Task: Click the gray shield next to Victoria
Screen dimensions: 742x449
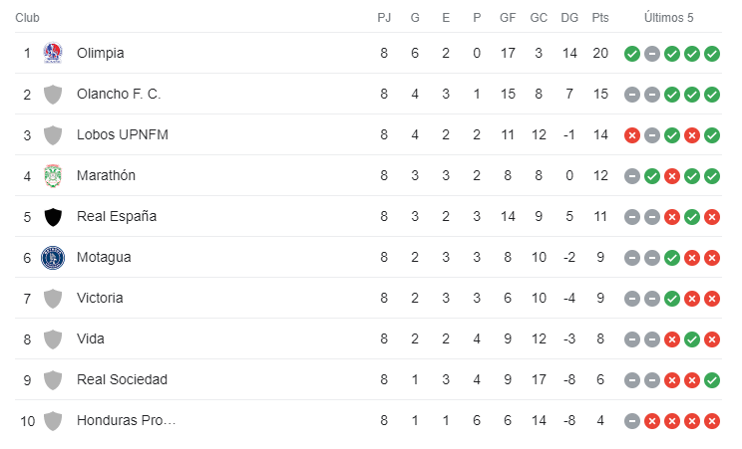Action: point(53,299)
